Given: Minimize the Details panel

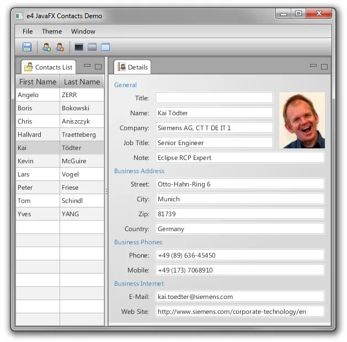Looking at the screenshot, I should click(313, 65).
